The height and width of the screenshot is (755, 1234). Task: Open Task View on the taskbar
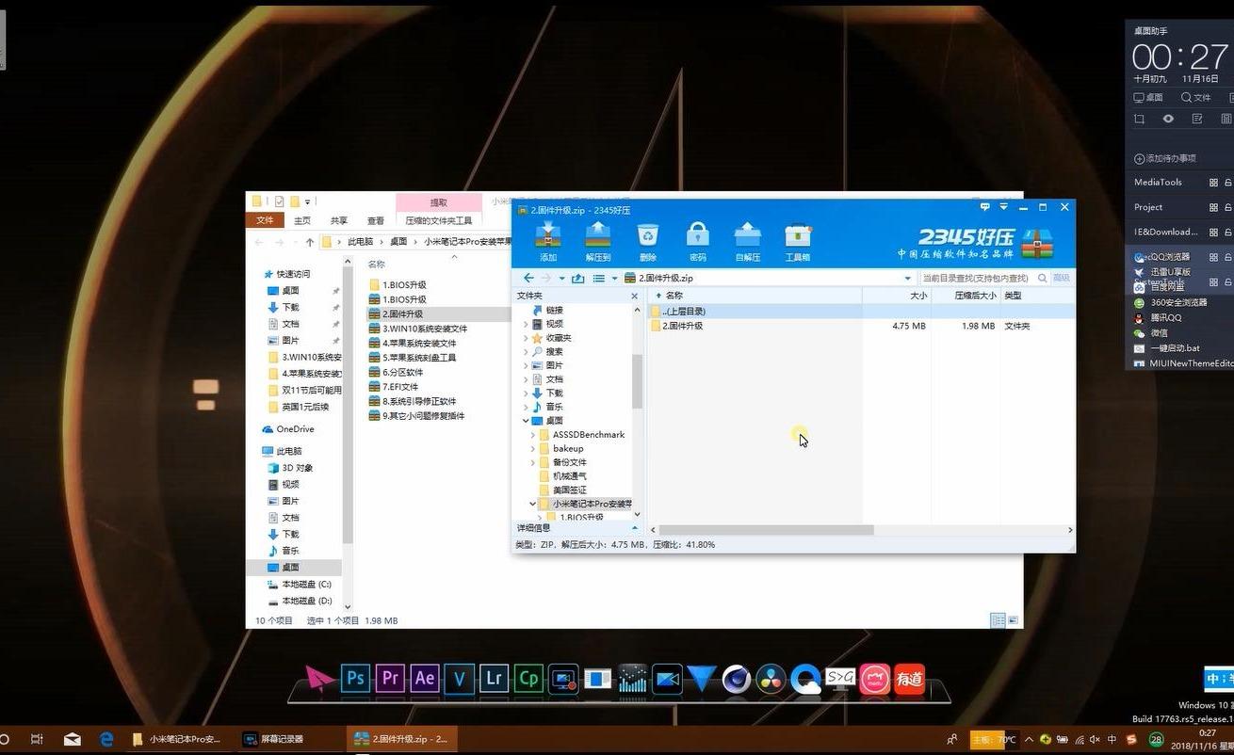tap(37, 739)
